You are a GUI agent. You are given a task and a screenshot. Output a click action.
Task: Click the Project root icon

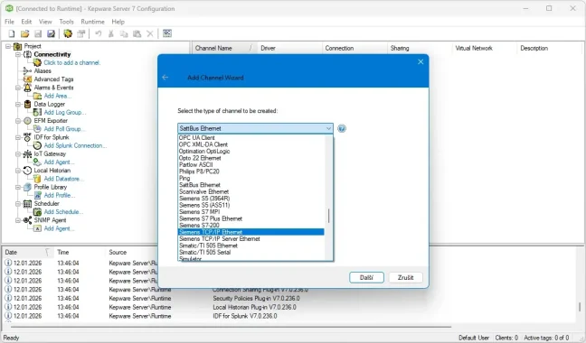(17, 46)
